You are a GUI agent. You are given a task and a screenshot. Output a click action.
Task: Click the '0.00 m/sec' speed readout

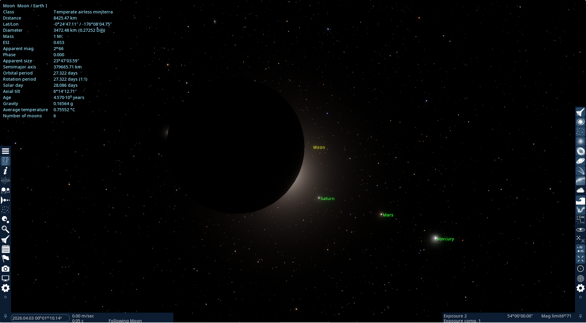tap(83, 316)
